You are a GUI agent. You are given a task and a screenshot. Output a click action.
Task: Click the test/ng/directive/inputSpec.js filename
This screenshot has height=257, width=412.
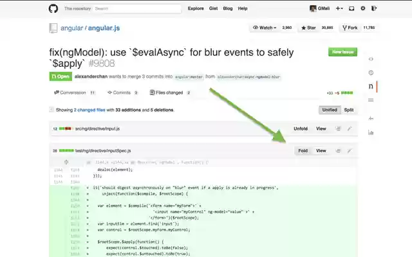pos(103,151)
